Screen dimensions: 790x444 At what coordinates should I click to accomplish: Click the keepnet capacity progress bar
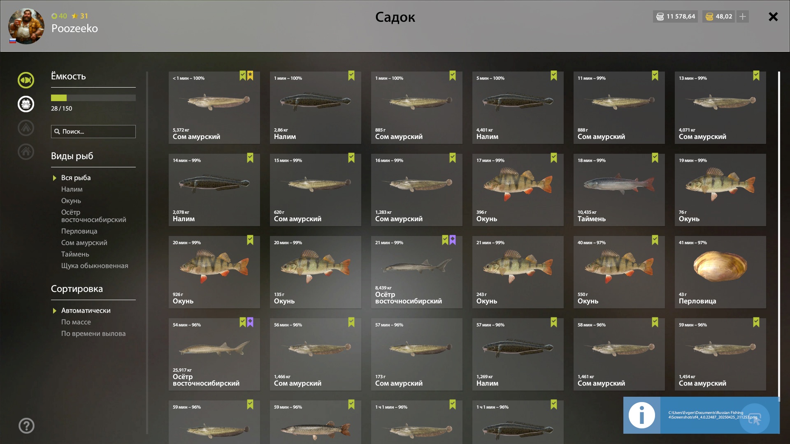[93, 98]
